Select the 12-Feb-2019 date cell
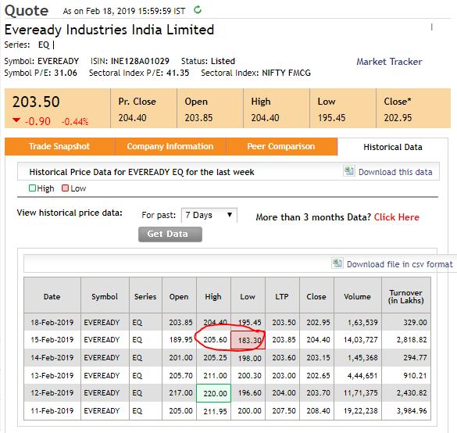 [52, 393]
